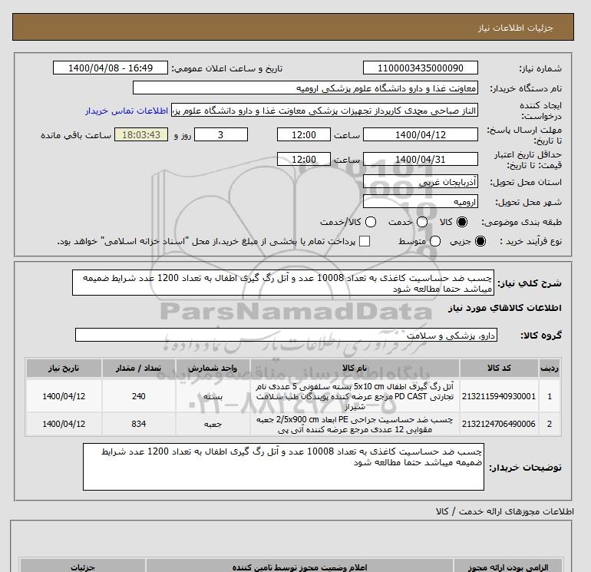Toggle the اسناد خزانه اسلامی payment checkbox
The width and height of the screenshot is (591, 572).
pos(365,241)
